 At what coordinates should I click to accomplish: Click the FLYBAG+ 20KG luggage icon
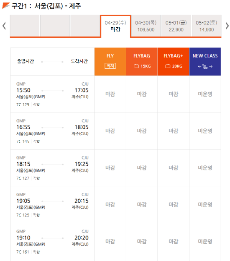click(168, 66)
